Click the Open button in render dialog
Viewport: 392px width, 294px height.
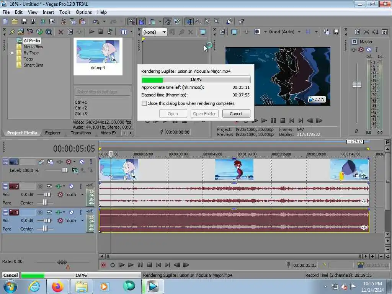(x=173, y=113)
